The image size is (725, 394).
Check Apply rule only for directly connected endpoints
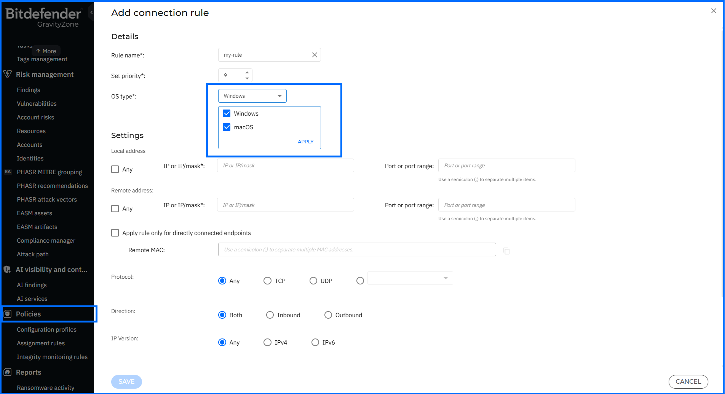[115, 233]
